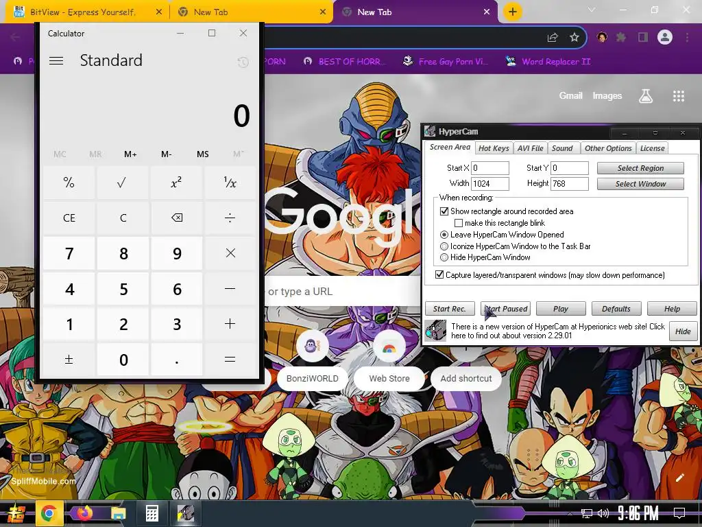Switch to BitView browser tab
Screen dimensions: 702x527
(87, 12)
